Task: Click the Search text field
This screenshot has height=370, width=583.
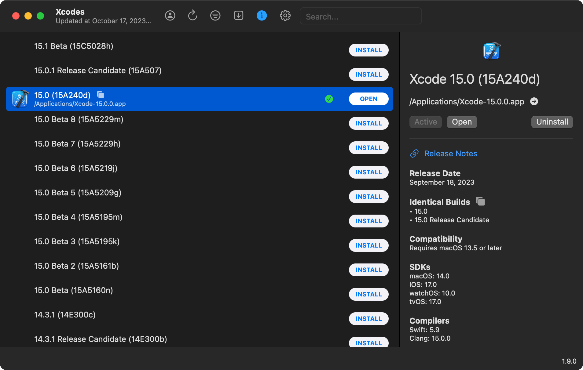Action: tap(361, 16)
